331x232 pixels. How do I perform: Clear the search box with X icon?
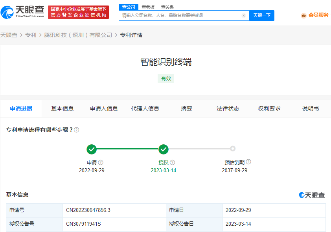[x=243, y=16]
